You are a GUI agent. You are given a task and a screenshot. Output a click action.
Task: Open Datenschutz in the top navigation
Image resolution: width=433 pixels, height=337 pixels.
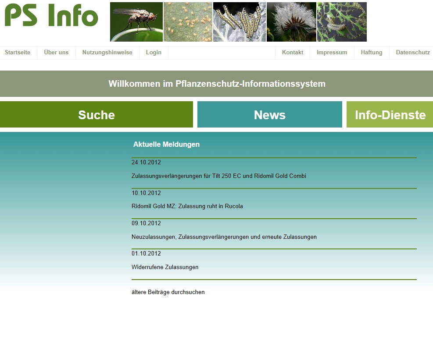[413, 53]
